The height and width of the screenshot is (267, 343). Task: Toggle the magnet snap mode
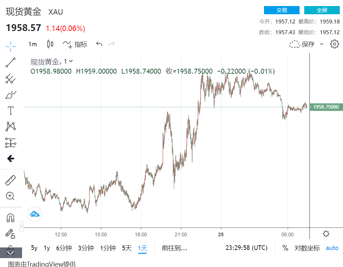click(x=11, y=218)
